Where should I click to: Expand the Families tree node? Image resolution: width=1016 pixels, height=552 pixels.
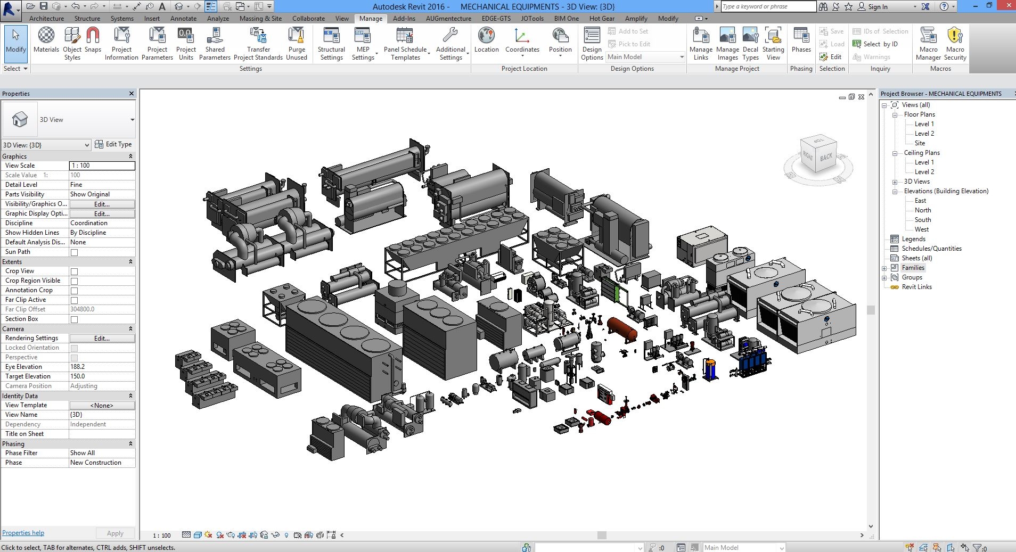point(885,267)
